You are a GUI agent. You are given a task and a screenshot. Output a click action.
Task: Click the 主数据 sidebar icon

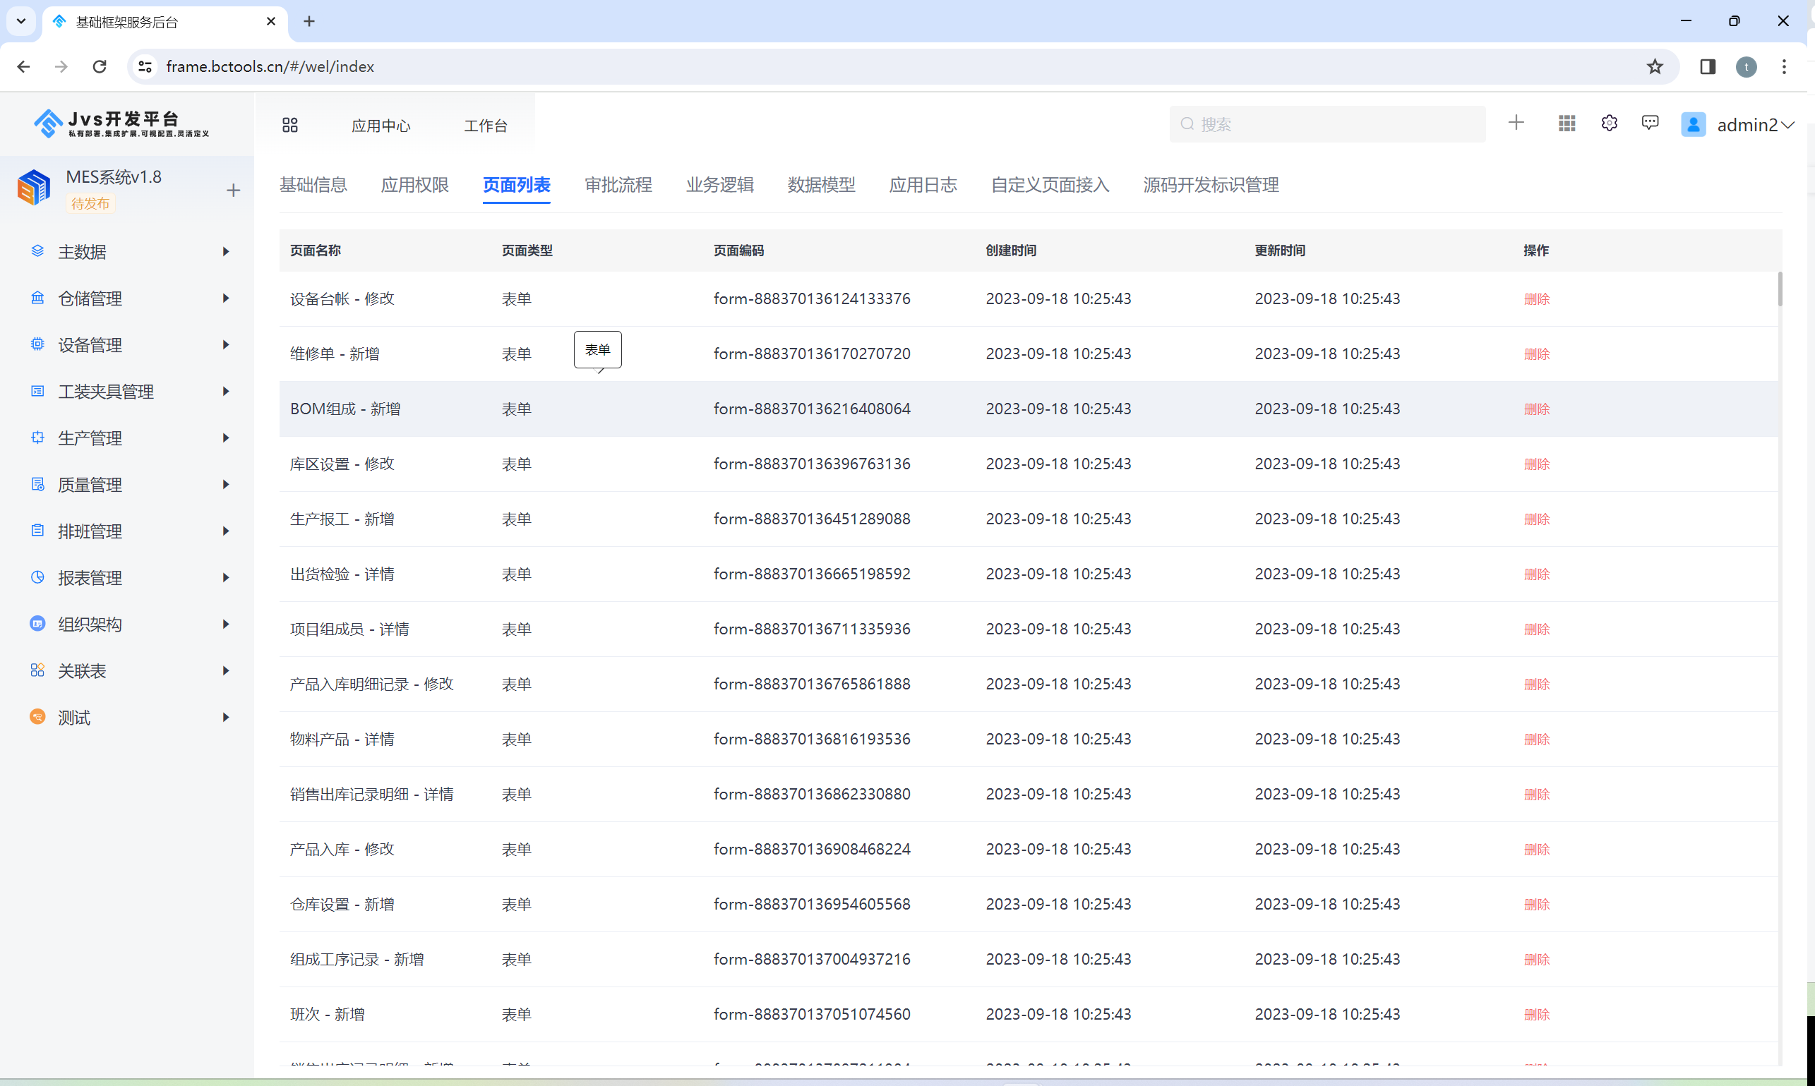(37, 251)
